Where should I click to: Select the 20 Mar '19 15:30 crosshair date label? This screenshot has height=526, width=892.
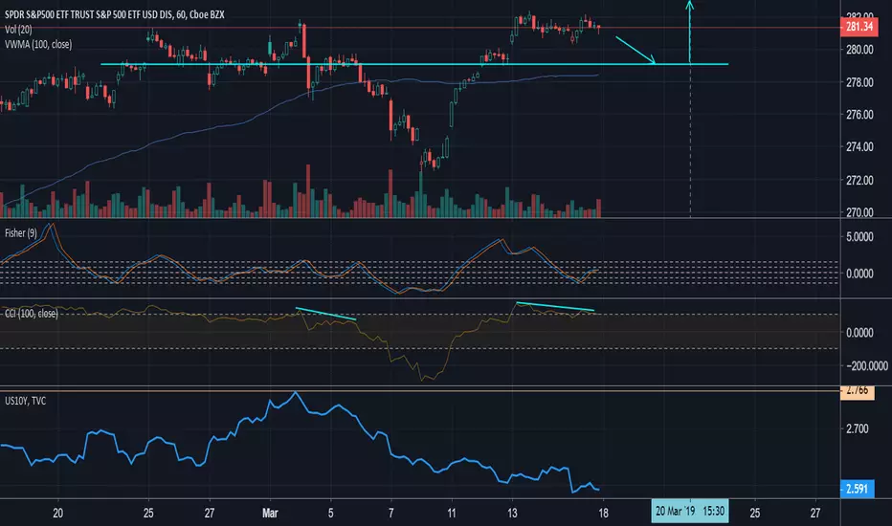[689, 511]
